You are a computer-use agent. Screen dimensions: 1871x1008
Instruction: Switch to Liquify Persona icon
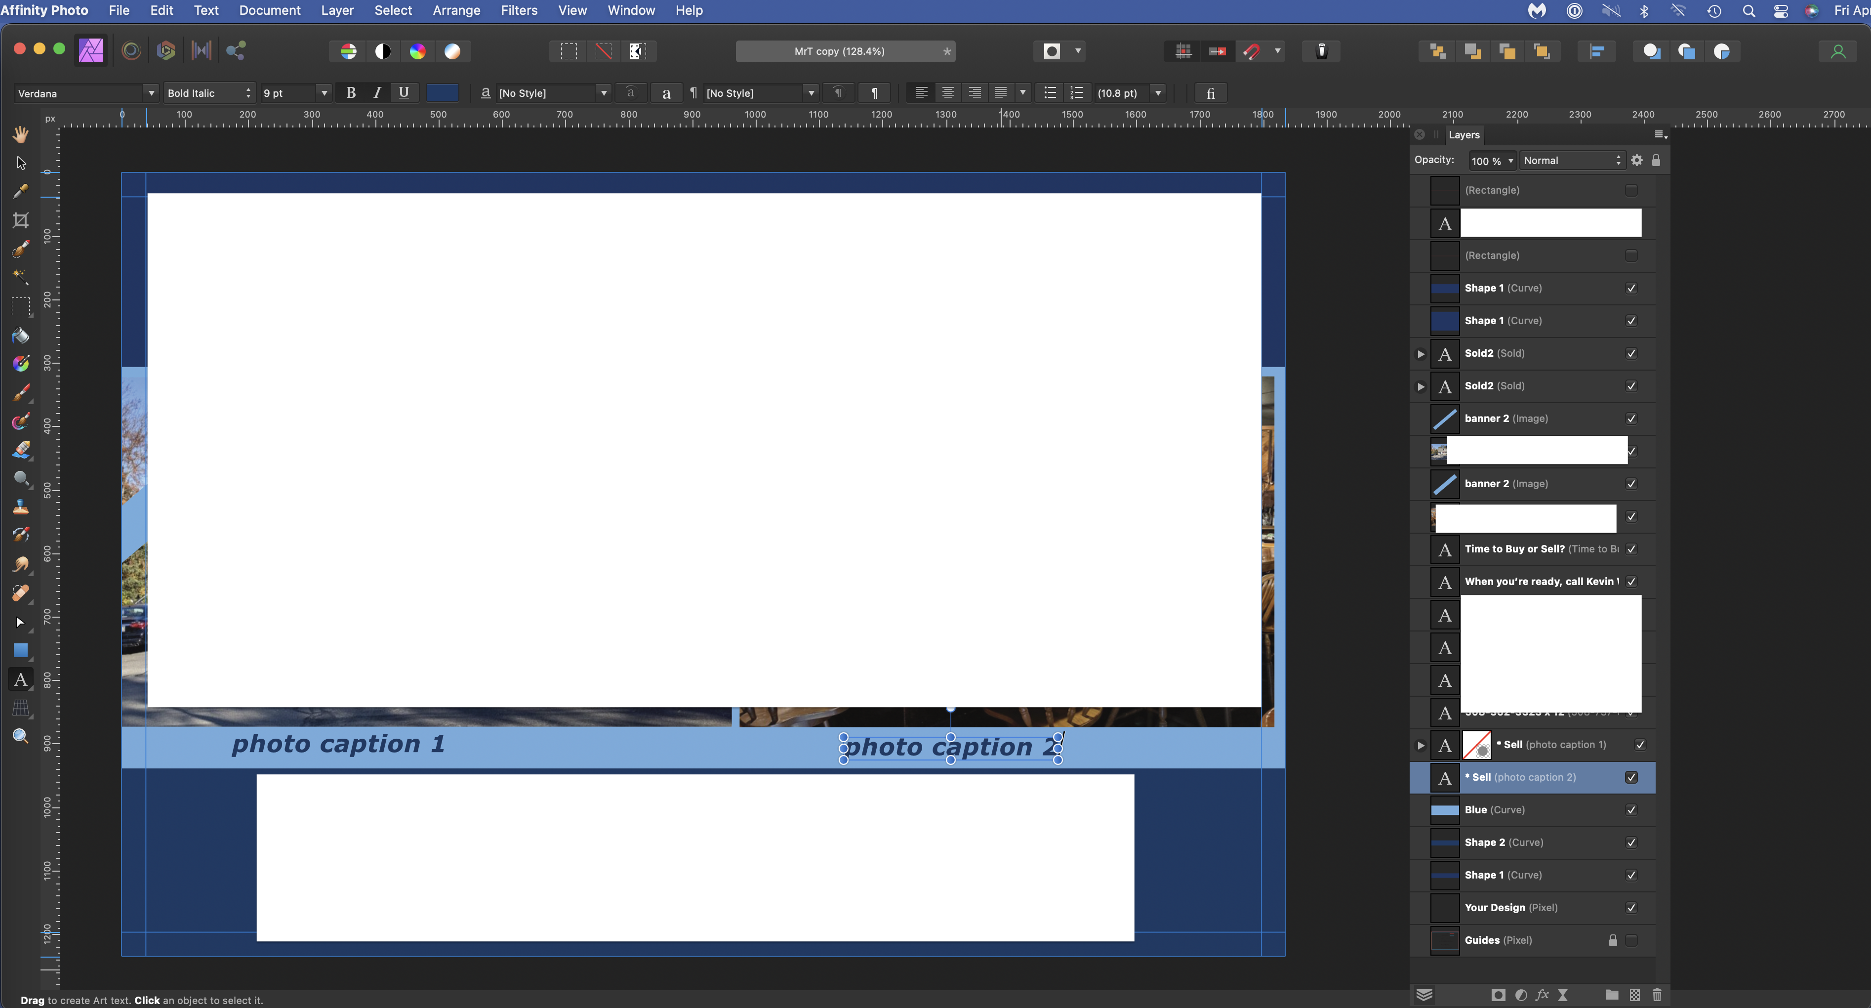coord(131,51)
